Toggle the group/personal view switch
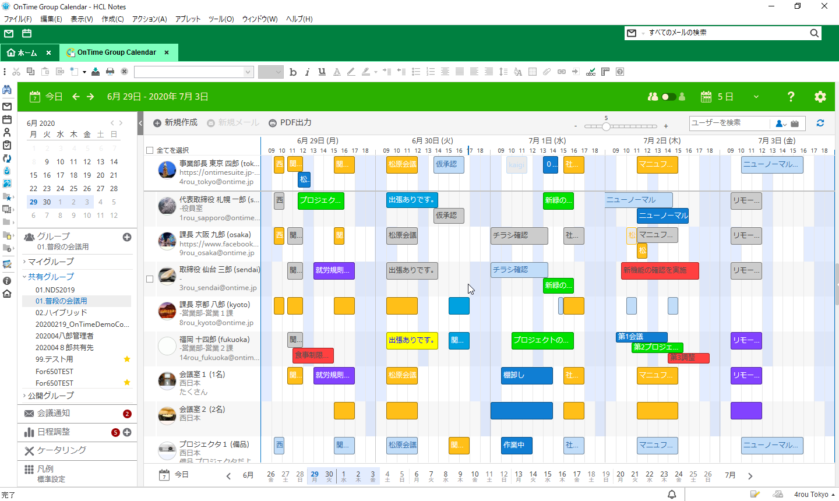Image resolution: width=839 pixels, height=501 pixels. (669, 97)
